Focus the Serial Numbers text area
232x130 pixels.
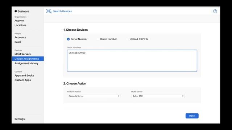[132, 61]
